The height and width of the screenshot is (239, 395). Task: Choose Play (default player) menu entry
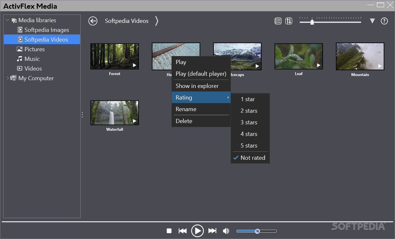coord(201,74)
